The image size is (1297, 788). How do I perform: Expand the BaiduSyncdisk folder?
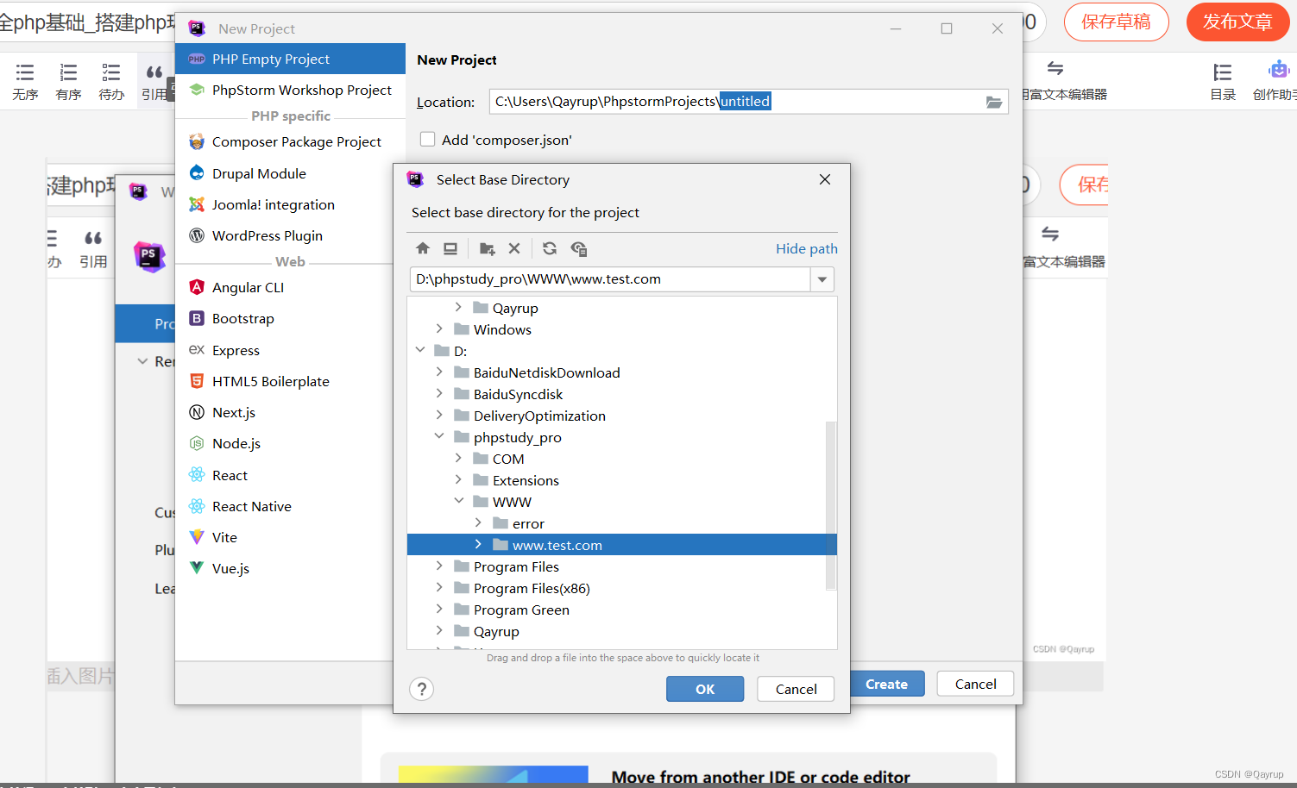439,393
